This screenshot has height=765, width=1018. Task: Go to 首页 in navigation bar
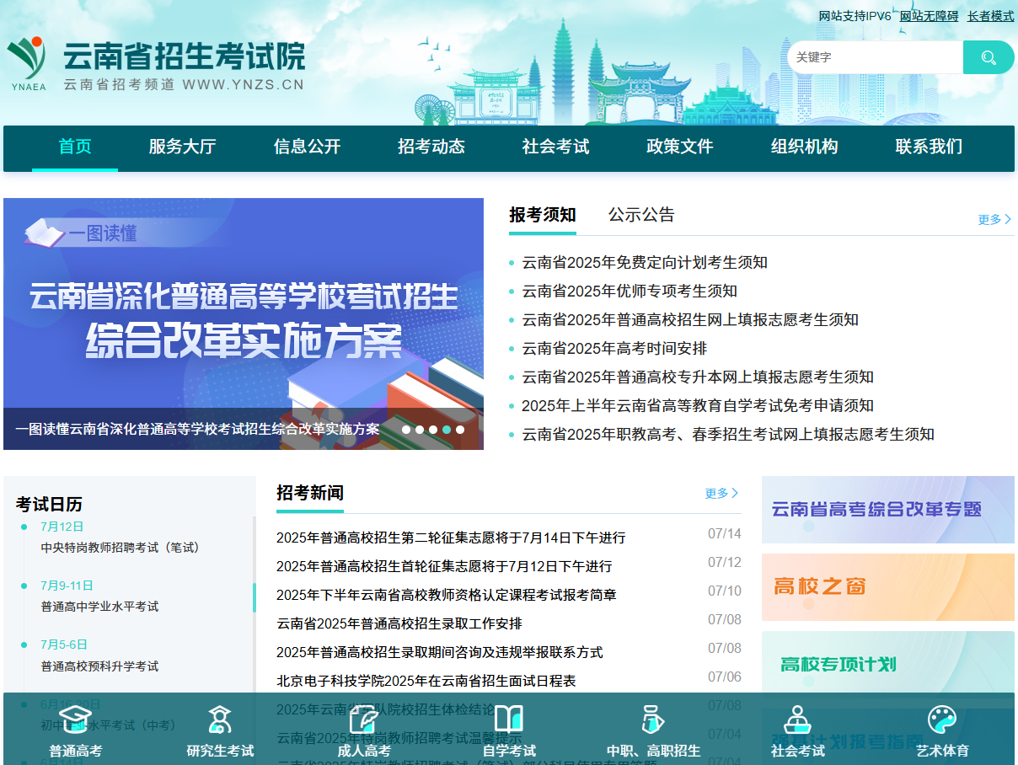pyautogui.click(x=75, y=147)
